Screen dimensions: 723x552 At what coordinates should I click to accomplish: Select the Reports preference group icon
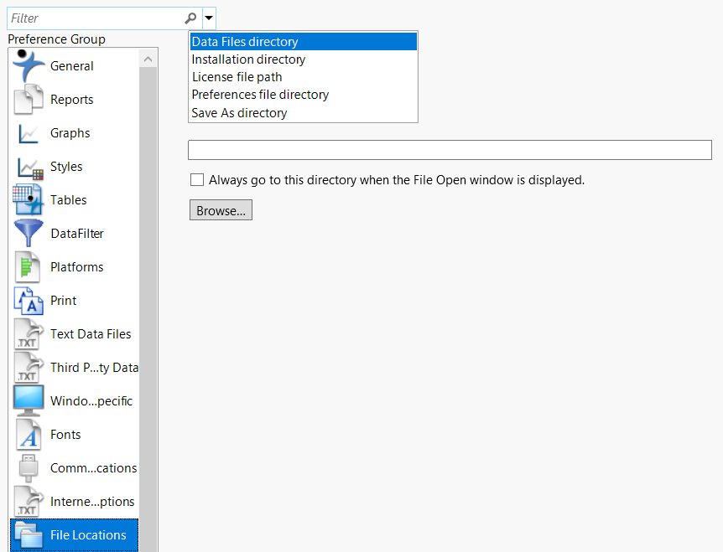29,100
